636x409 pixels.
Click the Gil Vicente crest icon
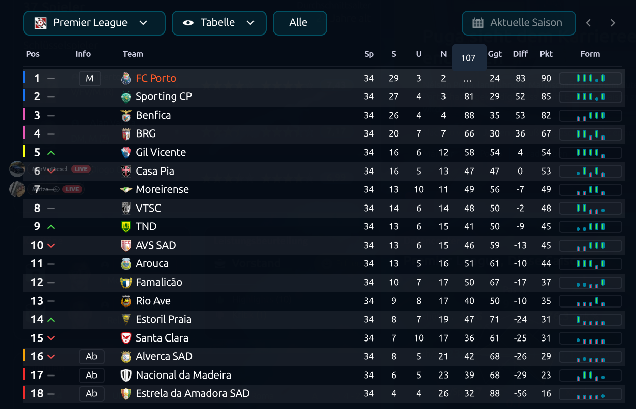coord(126,152)
